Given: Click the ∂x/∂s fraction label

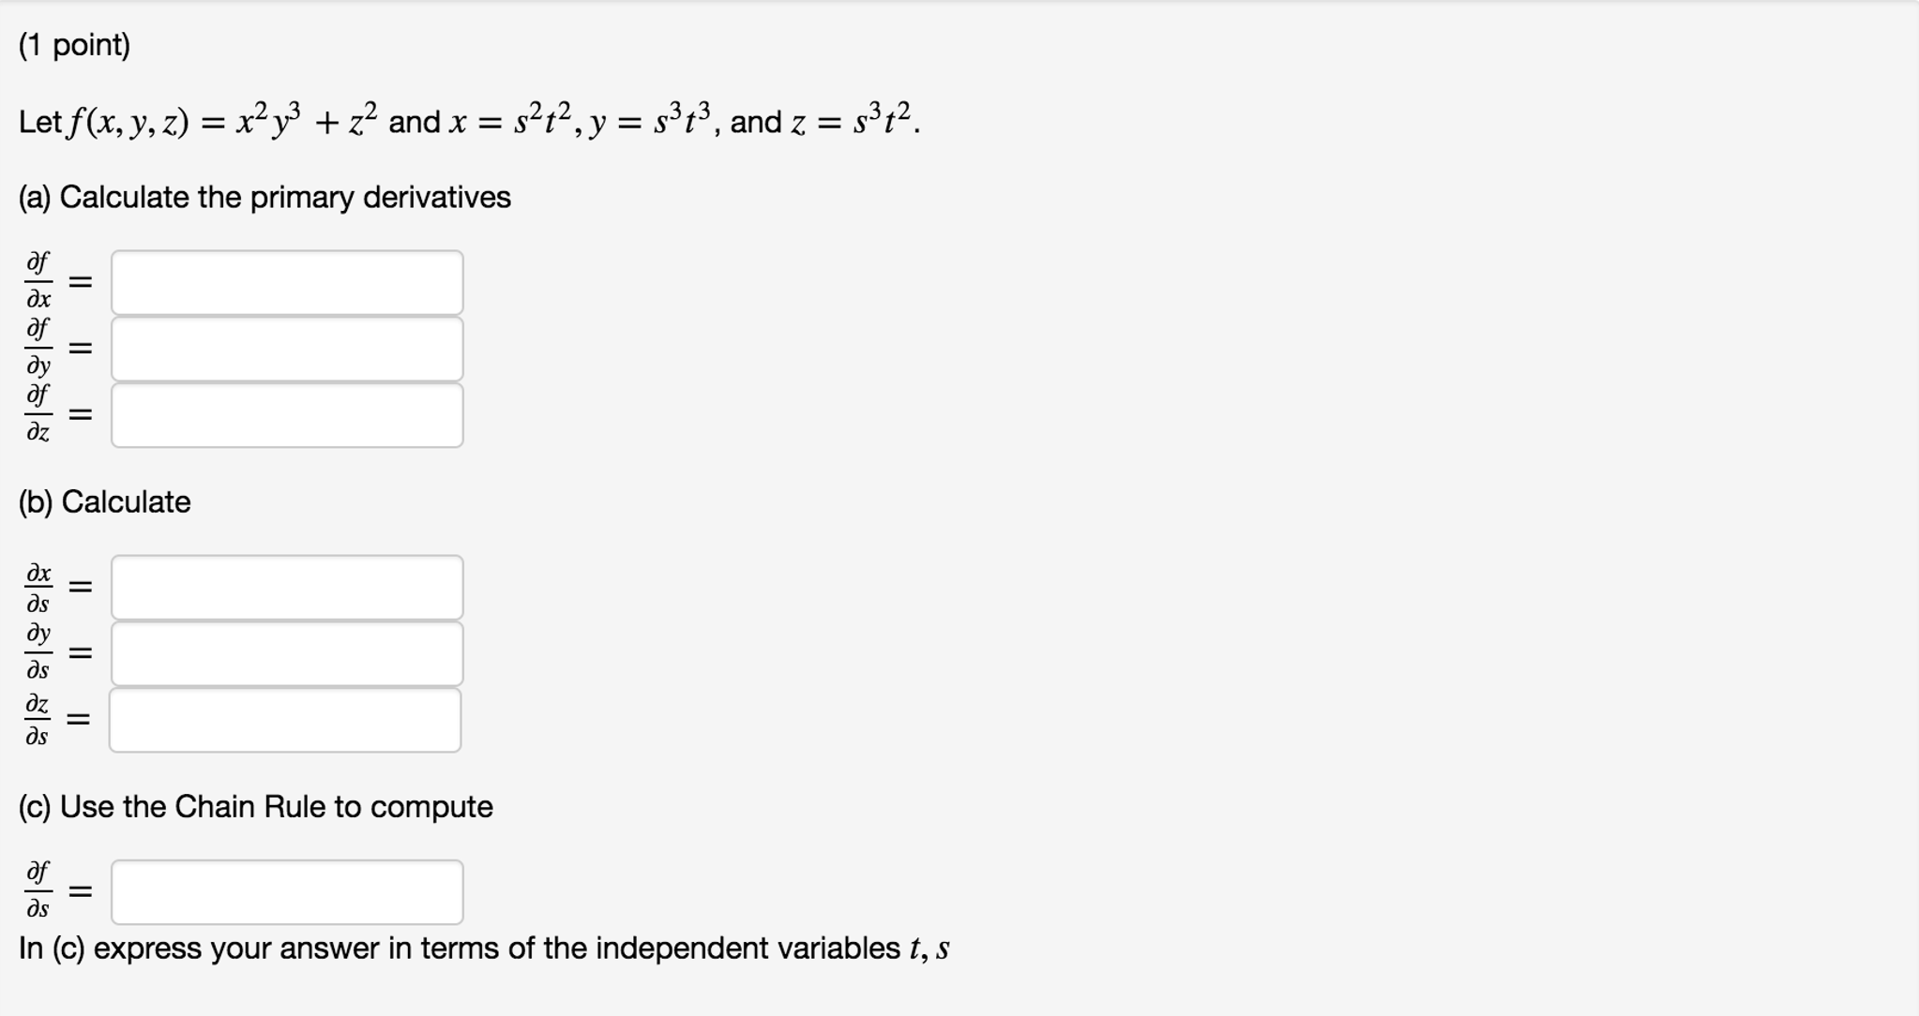Looking at the screenshot, I should pyautogui.click(x=38, y=588).
